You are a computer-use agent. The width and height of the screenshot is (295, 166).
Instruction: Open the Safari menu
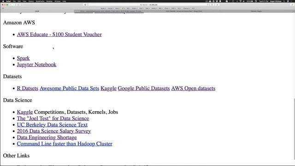(8, 1)
